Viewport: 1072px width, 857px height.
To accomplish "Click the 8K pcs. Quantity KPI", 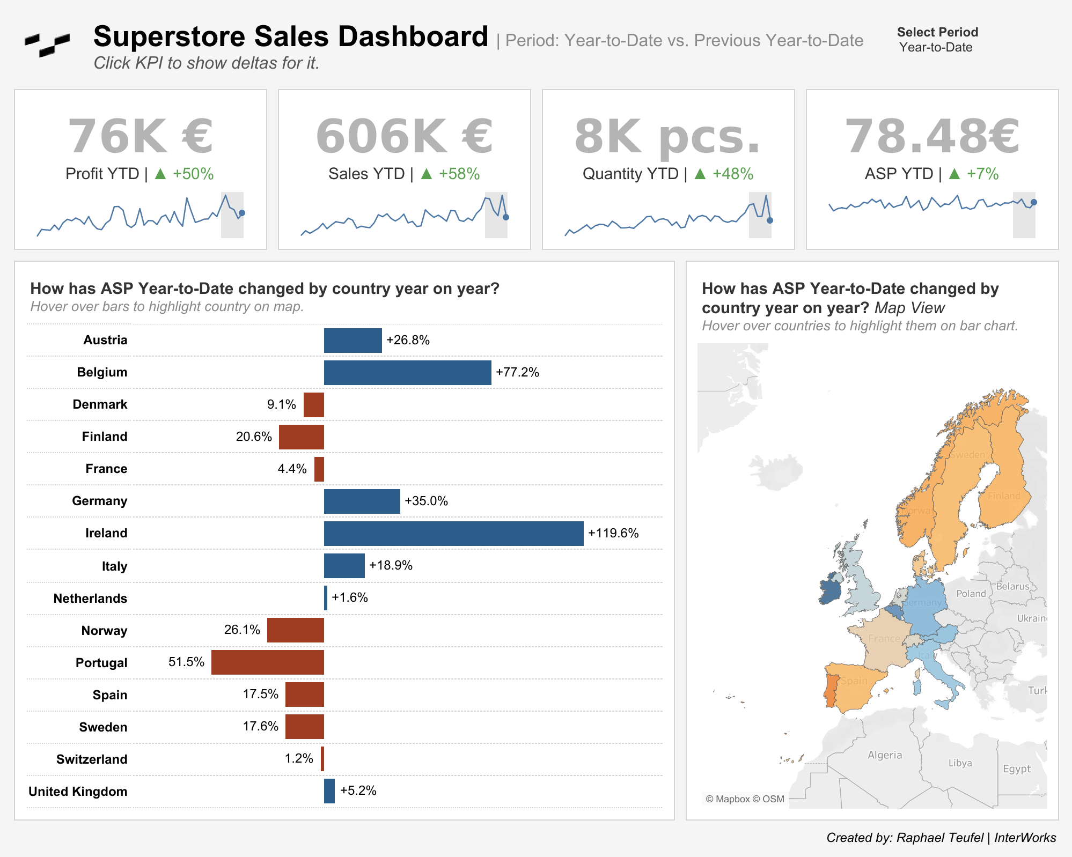I will coord(667,136).
